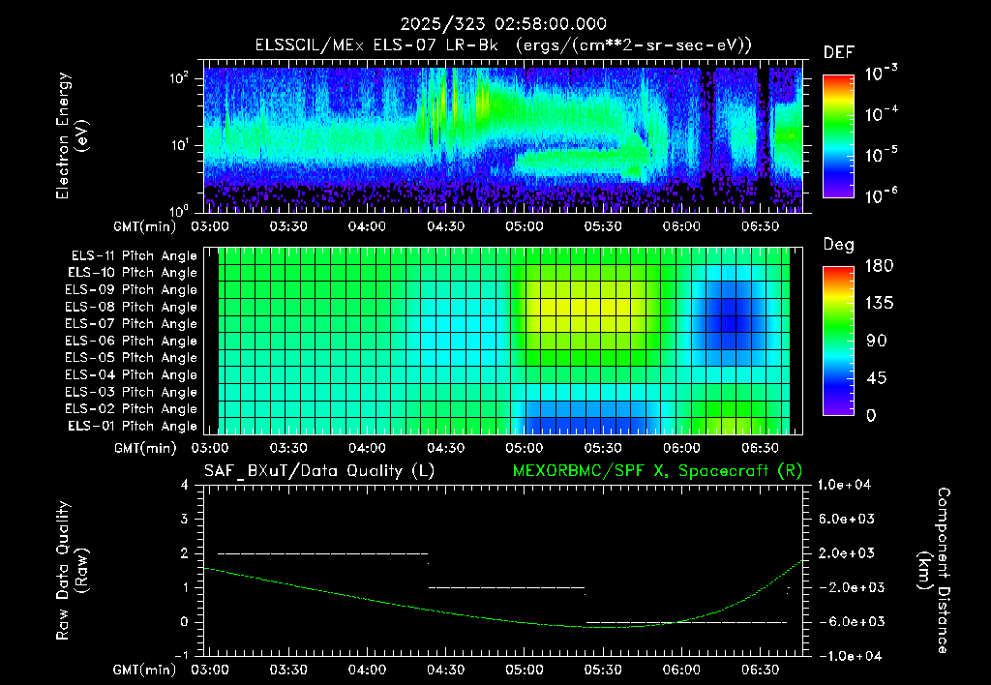Click the Deg colorbar label
Image resolution: width=991 pixels, height=685 pixels.
coord(839,245)
